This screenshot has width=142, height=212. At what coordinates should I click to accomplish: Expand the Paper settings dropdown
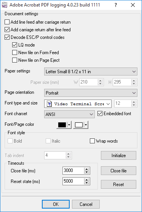point(91,72)
